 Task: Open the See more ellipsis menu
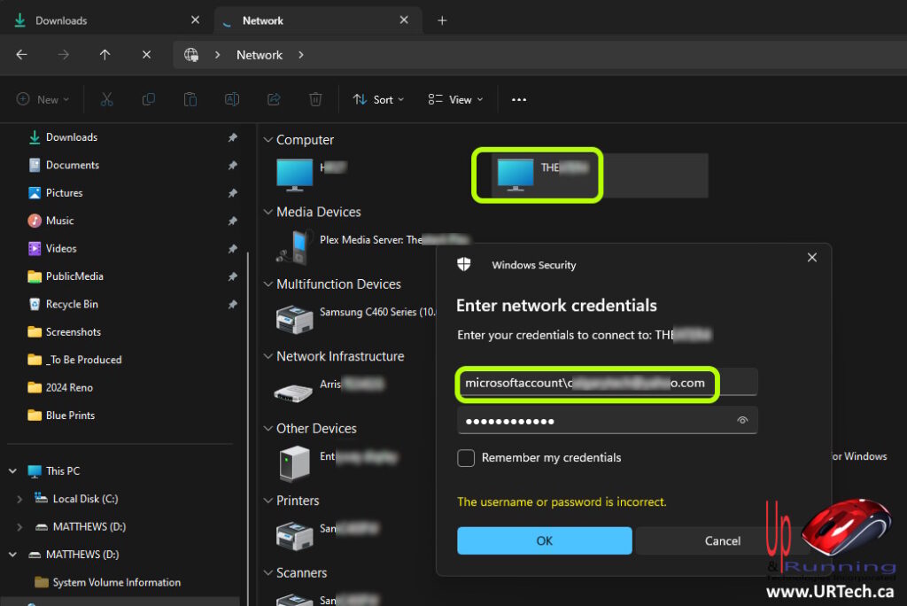[x=519, y=100]
